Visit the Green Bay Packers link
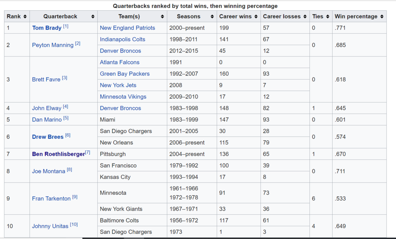Viewport: 396px width, 239px height. 124,74
